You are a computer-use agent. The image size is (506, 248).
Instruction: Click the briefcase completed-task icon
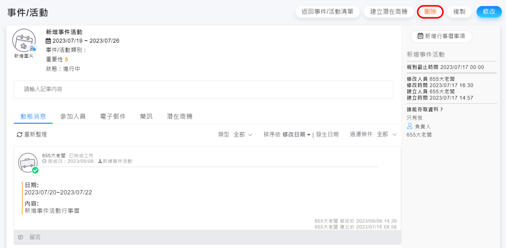click(x=28, y=163)
